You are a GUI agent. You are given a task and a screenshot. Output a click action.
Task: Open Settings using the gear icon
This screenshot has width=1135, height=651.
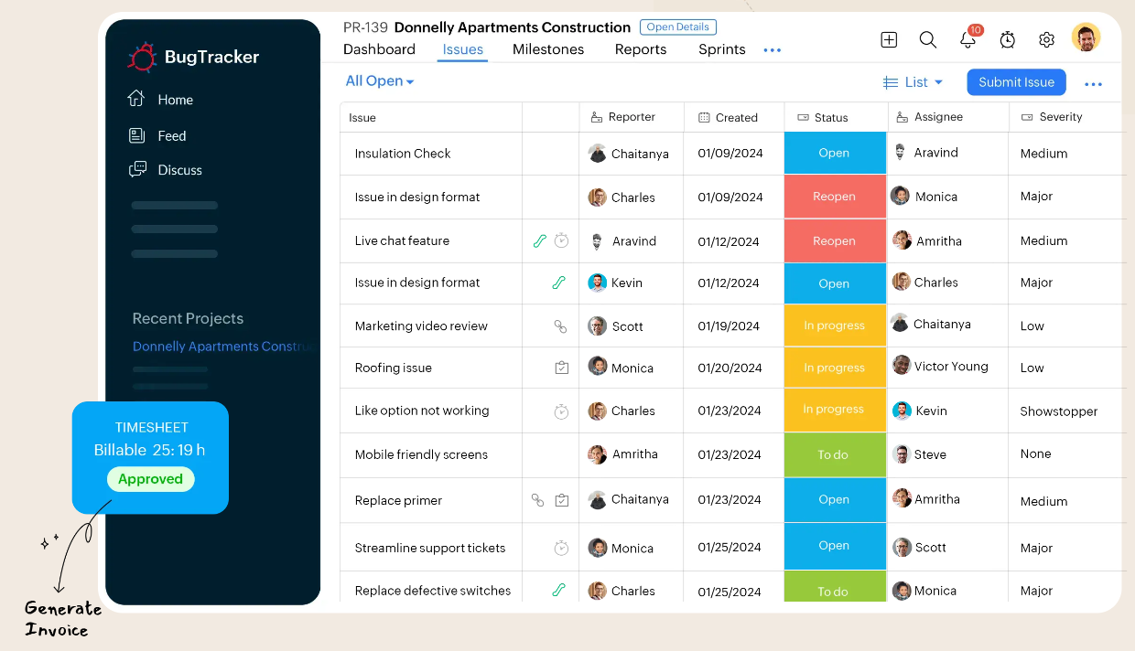coord(1046,40)
